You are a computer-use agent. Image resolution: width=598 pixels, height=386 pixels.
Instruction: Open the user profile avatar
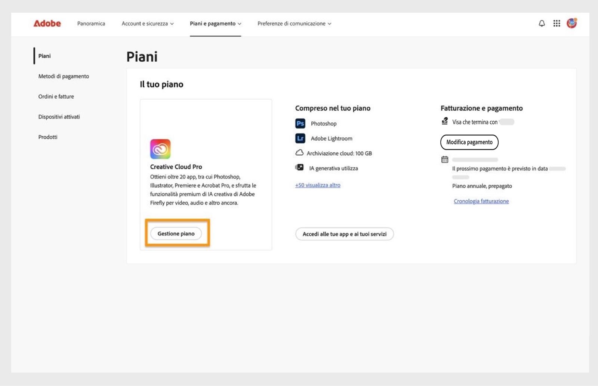(x=571, y=23)
